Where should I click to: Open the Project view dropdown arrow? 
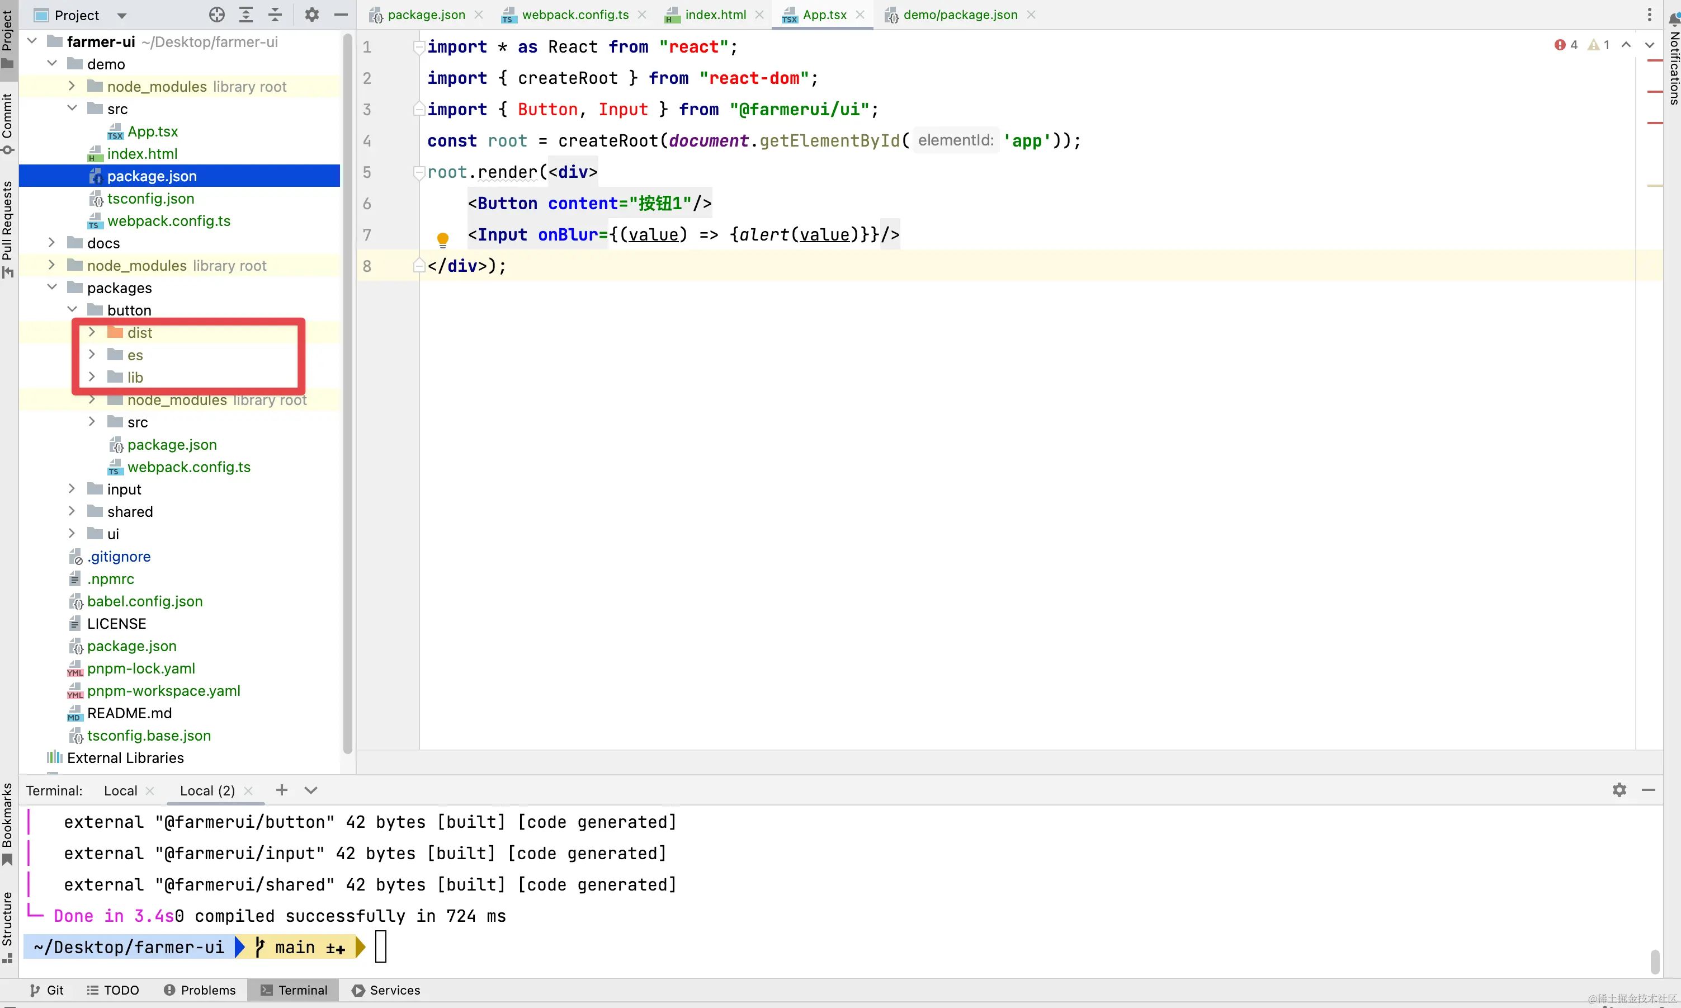[x=121, y=16]
